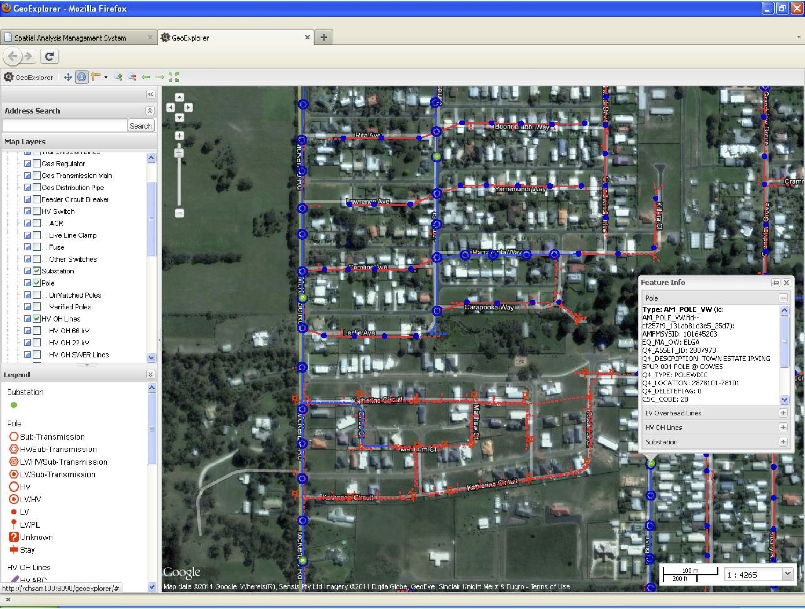805x609 pixels.
Task: Click the address Search button
Action: click(141, 126)
